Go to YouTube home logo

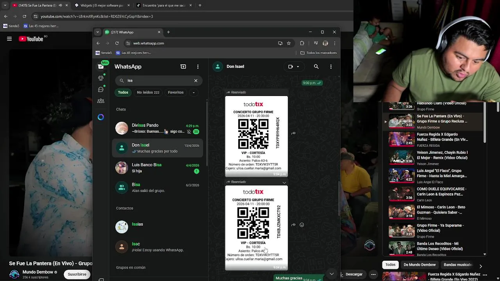point(31,39)
